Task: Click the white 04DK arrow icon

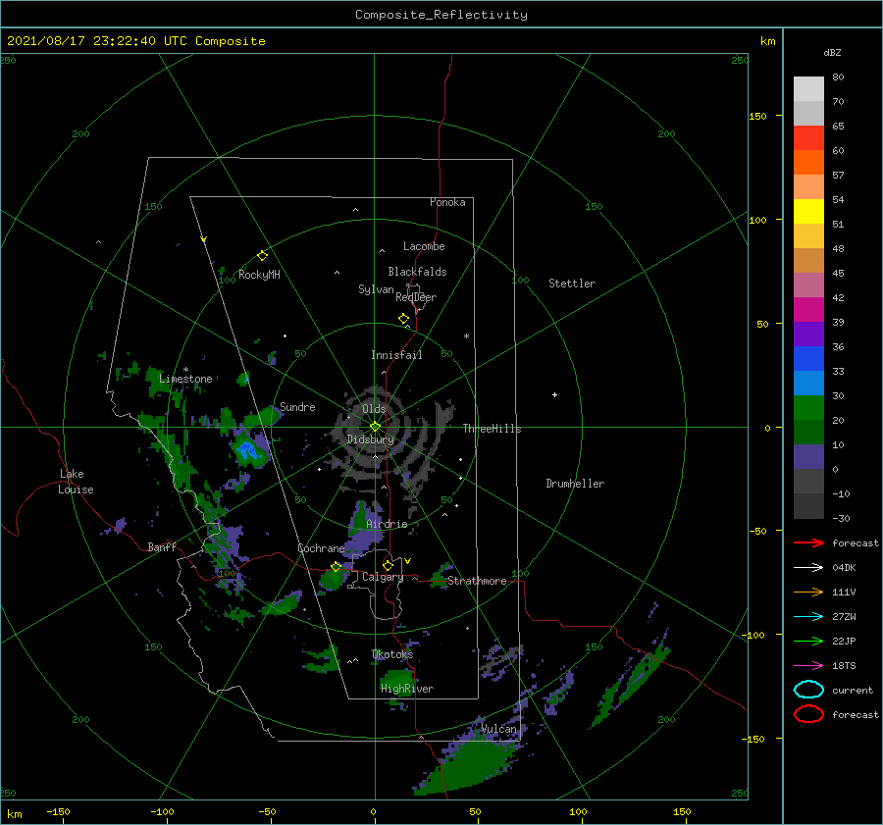Action: tap(808, 567)
